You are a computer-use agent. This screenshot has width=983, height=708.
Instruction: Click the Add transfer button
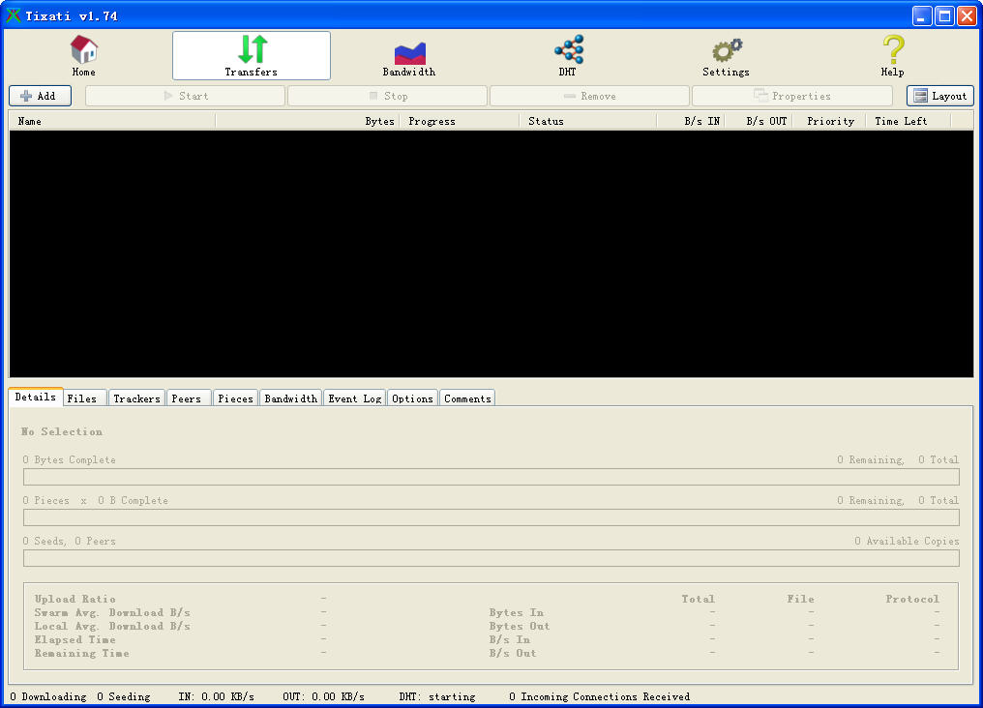40,96
